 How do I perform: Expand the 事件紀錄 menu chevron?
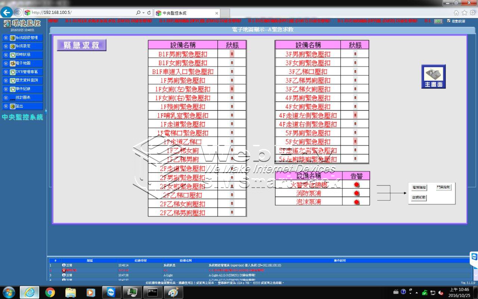6,89
